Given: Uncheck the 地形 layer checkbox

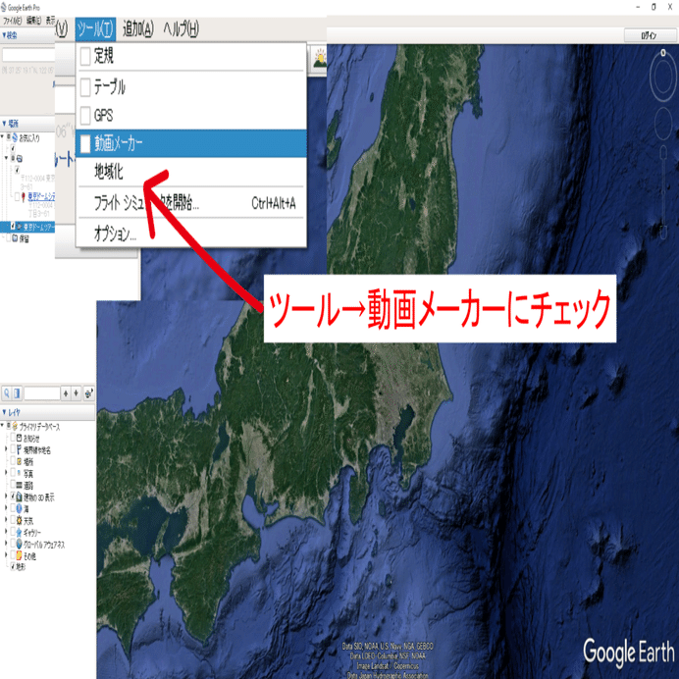Looking at the screenshot, I should point(13,566).
